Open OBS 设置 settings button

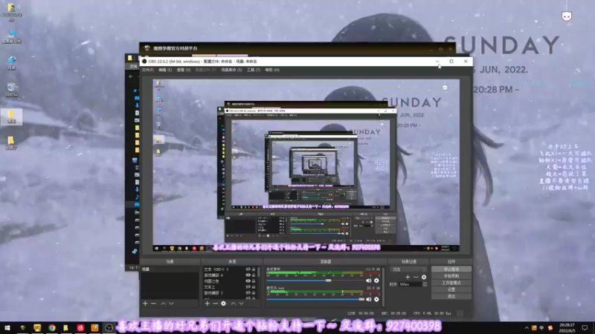click(451, 289)
